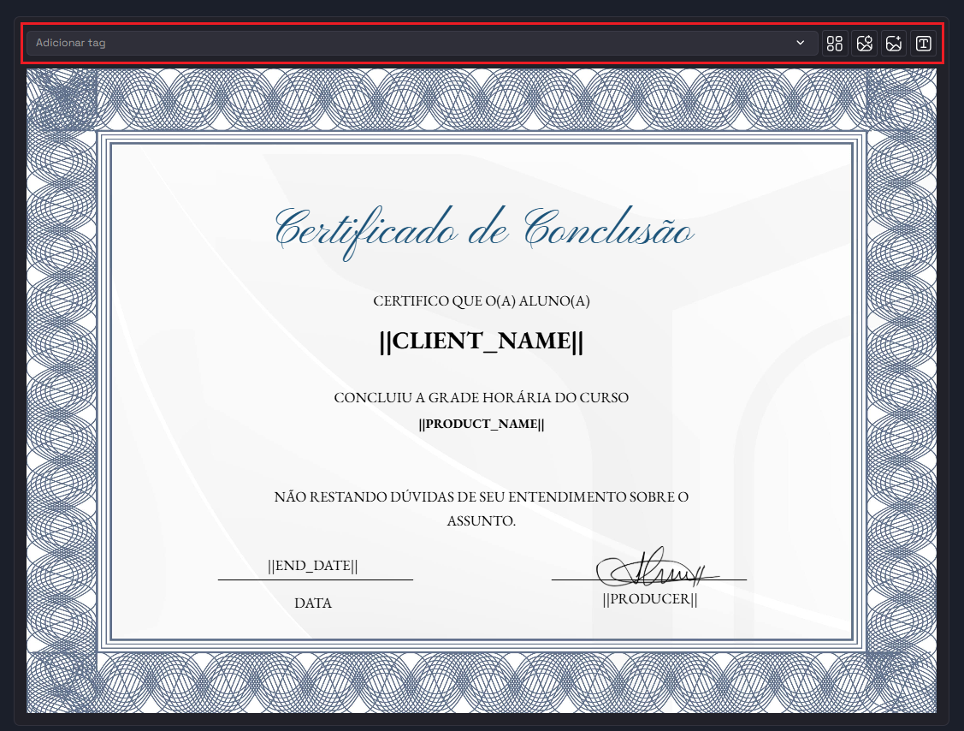This screenshot has width=964, height=731.
Task: Select the CONCLUIU A GRADE HORÁRIA text
Action: pos(482,398)
